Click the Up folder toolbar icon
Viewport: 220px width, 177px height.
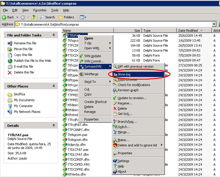pyautogui.click(x=34, y=17)
